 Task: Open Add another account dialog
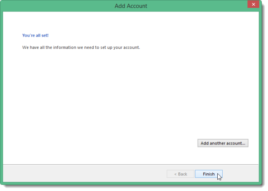tap(223, 143)
